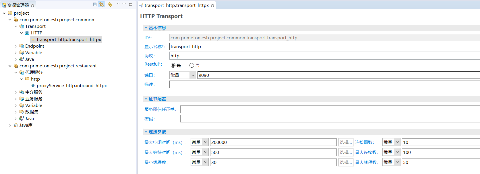480x174 pixels.
Task: Click the Java库 library icon
Action: coord(16,125)
